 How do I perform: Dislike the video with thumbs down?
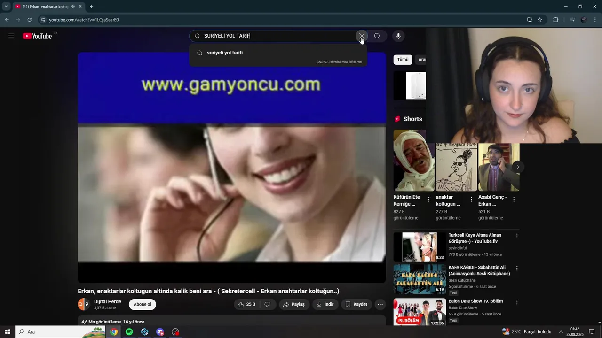click(268, 305)
